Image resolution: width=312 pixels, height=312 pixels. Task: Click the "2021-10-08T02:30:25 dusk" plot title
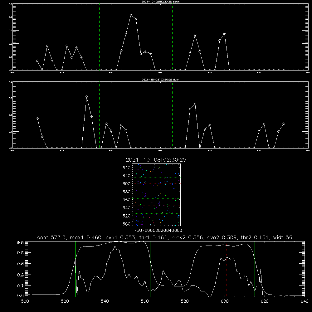click(160, 80)
